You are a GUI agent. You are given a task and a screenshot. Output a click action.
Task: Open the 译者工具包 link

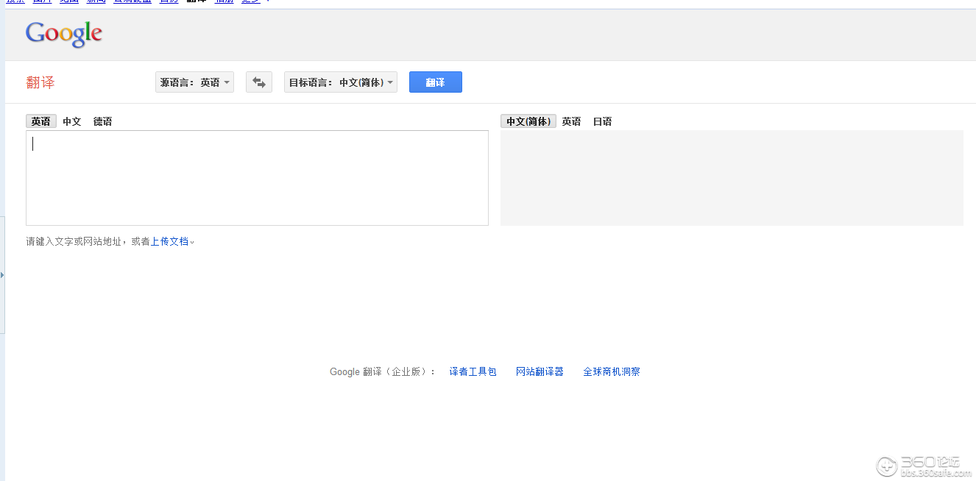coord(473,372)
